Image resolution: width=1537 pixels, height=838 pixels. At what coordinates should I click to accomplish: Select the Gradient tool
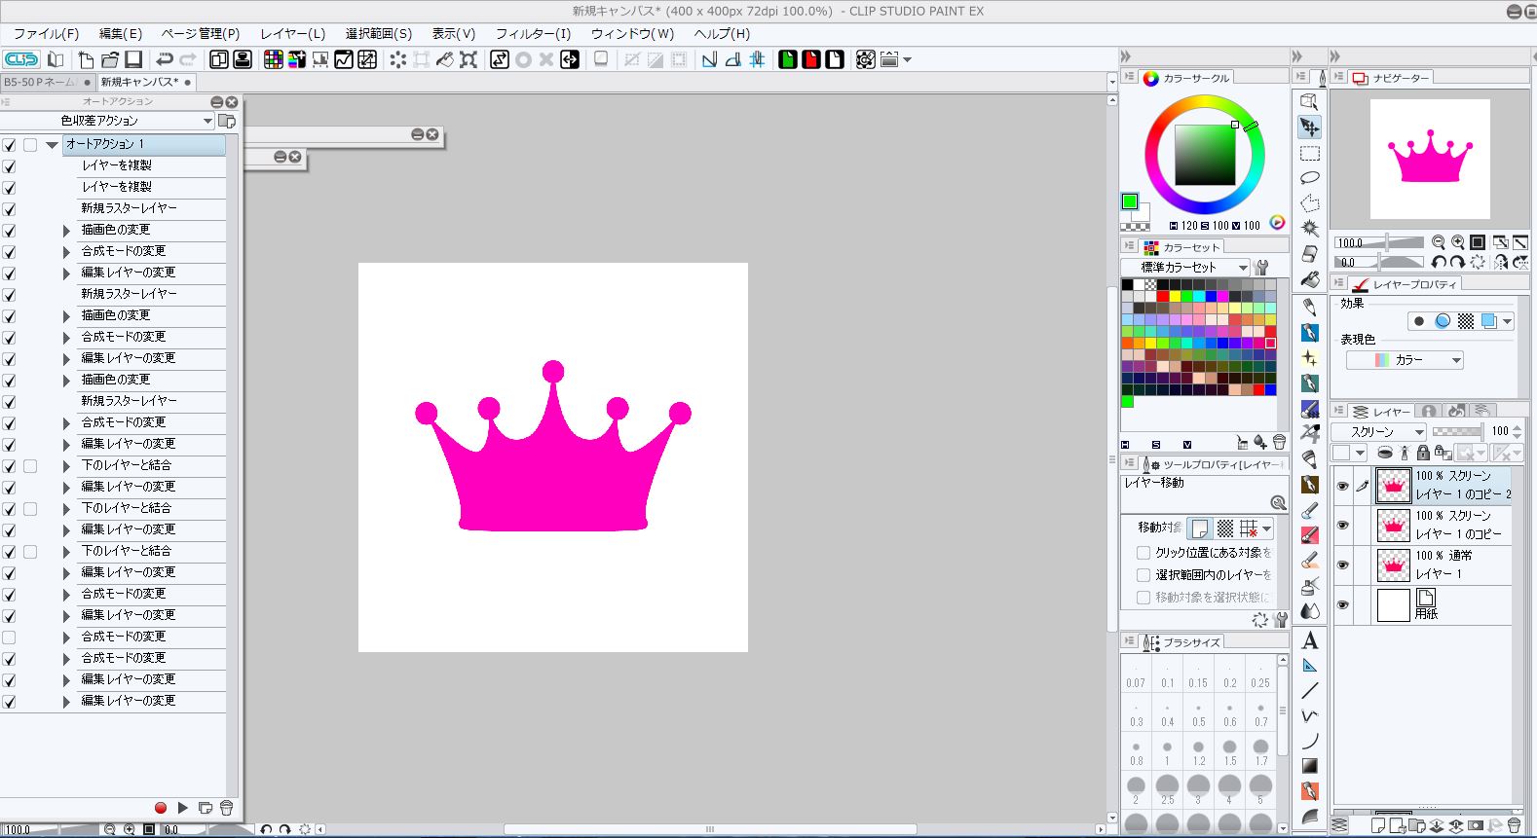pyautogui.click(x=1310, y=766)
